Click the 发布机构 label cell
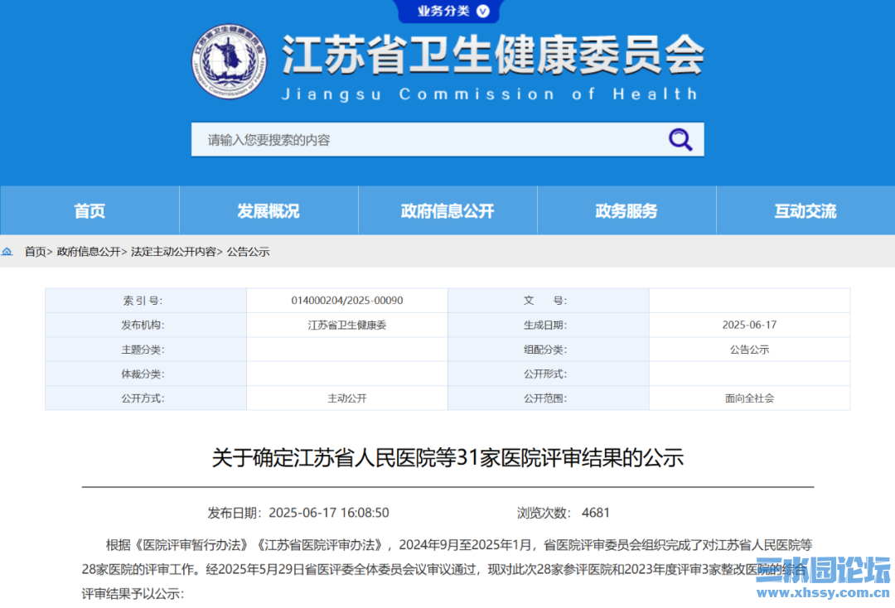The height and width of the screenshot is (608, 895). coord(146,325)
